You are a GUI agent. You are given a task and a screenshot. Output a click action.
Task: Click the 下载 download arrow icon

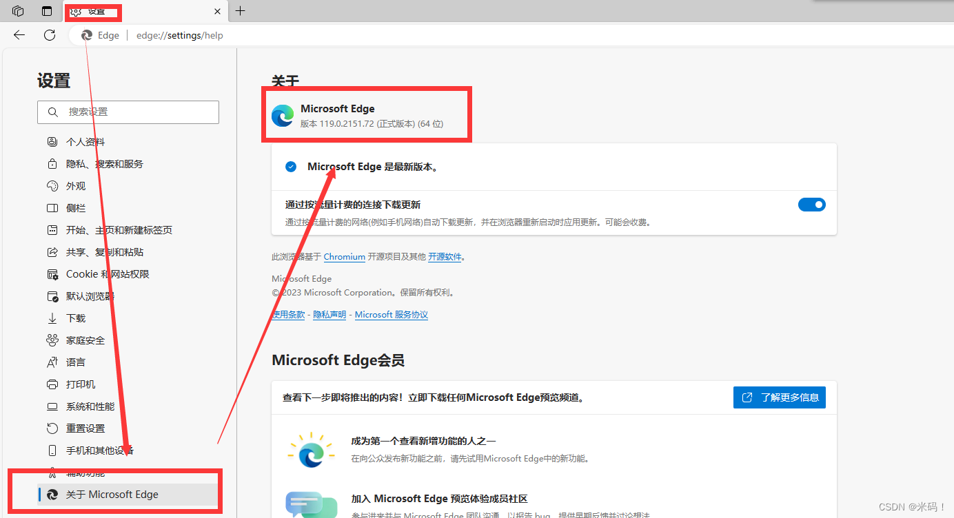(52, 318)
